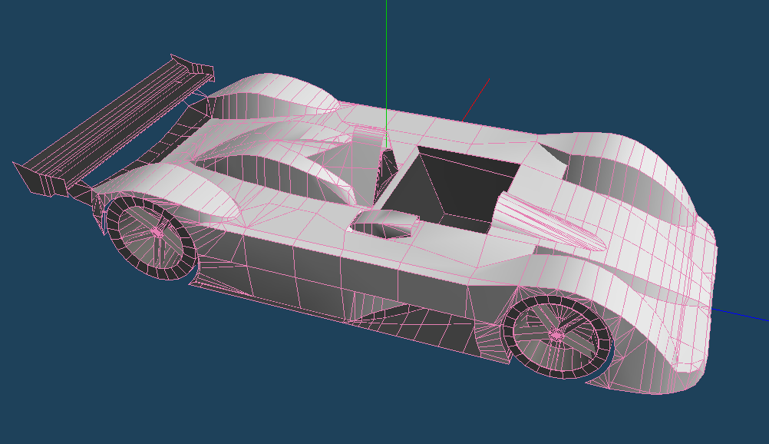This screenshot has width=769, height=444.
Task: Select the red axis line
Action: tap(476, 100)
